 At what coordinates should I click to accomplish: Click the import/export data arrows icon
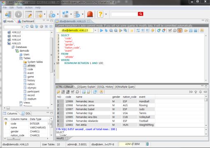[x=65, y=14]
